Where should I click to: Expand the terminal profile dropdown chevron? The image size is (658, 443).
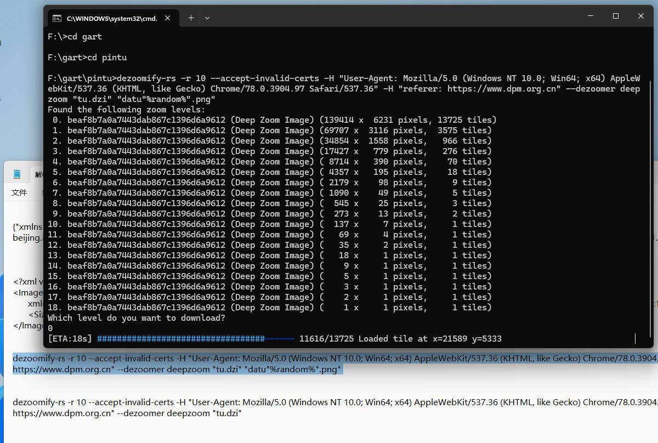coord(207,18)
